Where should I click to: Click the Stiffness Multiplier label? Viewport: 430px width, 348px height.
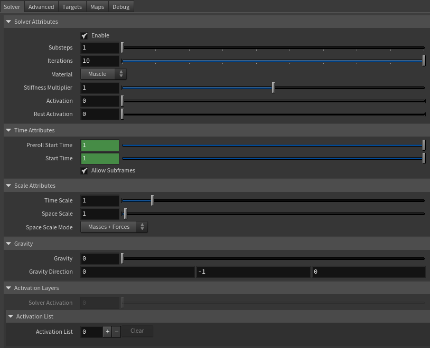(48, 88)
